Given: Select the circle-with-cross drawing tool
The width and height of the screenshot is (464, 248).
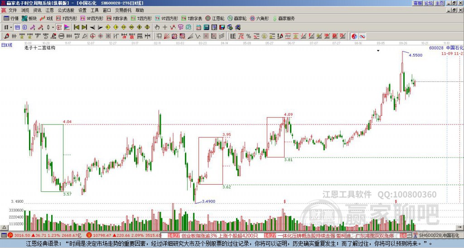Looking at the screenshot, I should tap(92, 36).
